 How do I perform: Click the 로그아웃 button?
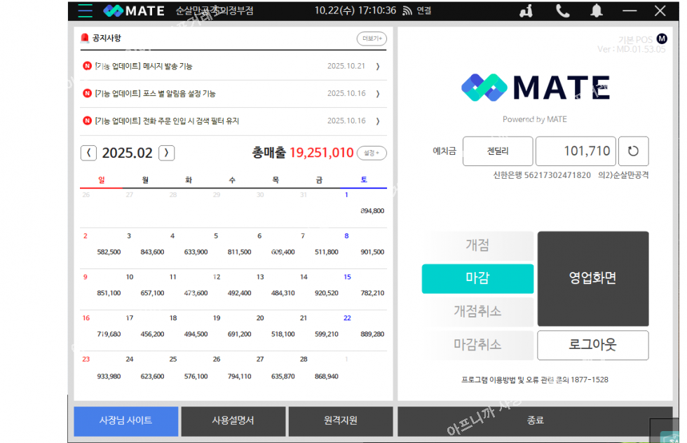[x=592, y=345]
